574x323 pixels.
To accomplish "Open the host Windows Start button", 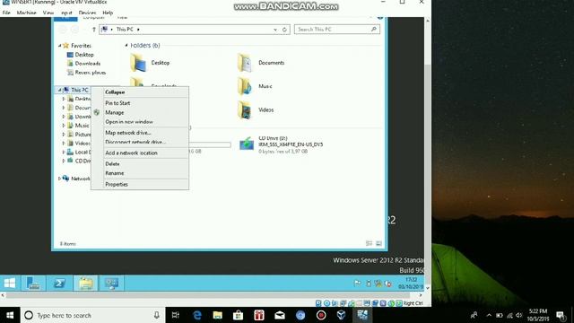I will click(10, 315).
